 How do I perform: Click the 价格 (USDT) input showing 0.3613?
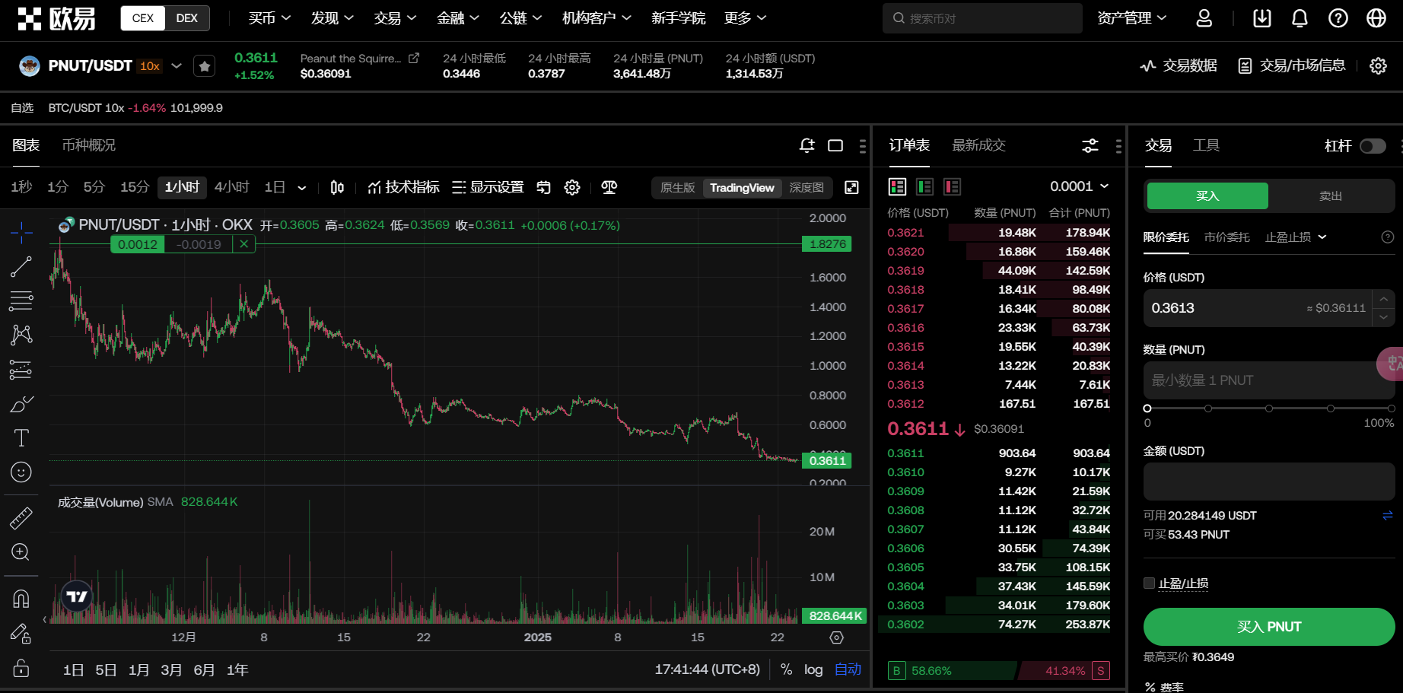tap(1258, 308)
